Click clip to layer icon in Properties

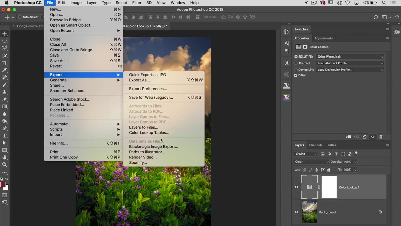348,137
